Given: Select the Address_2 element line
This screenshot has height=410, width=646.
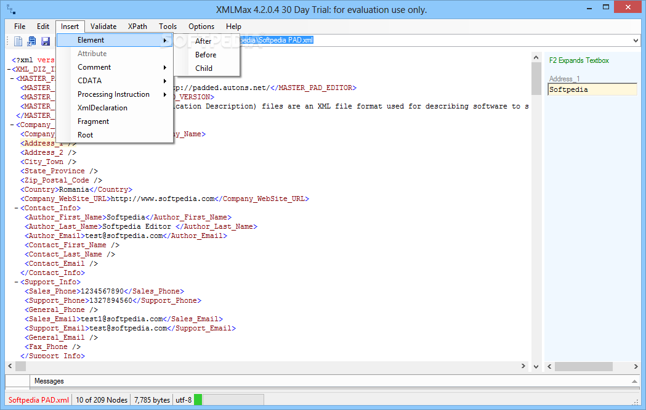Looking at the screenshot, I should tap(49, 153).
